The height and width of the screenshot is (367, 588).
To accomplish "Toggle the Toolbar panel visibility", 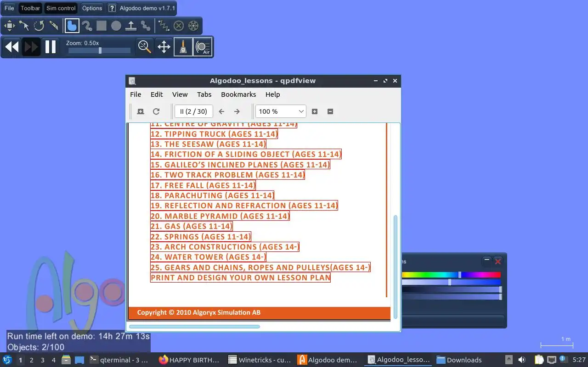I will (30, 8).
